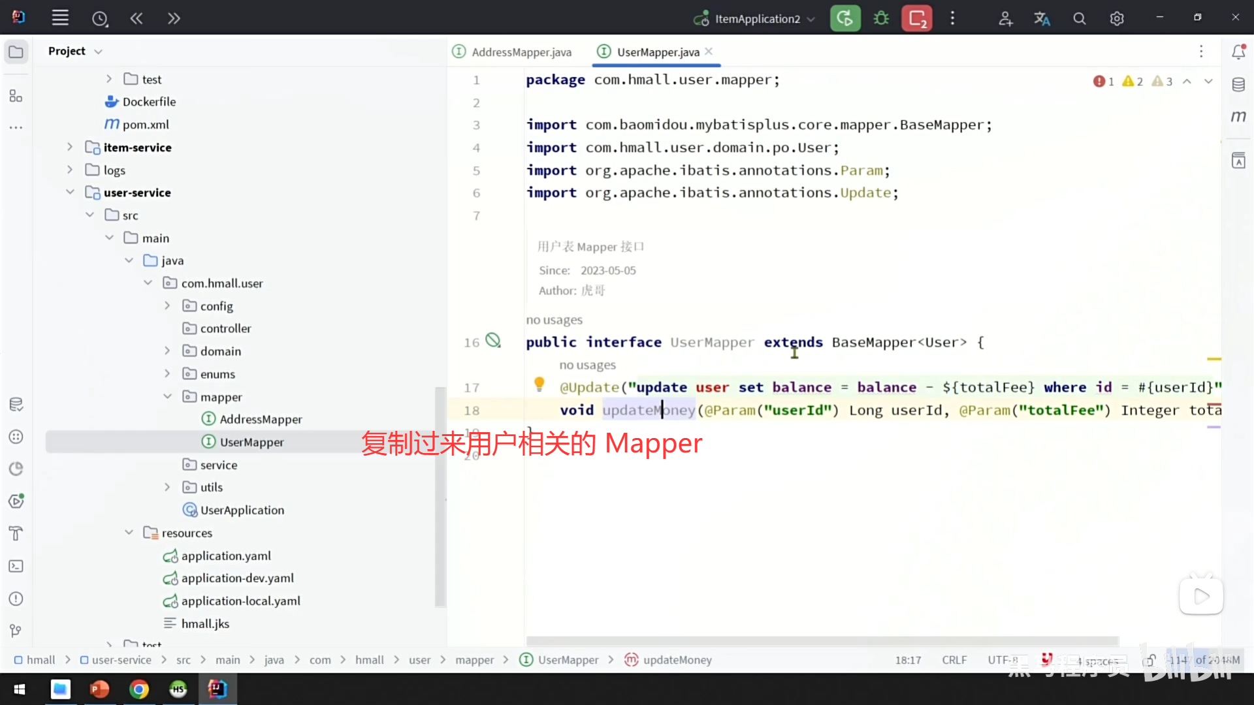The image size is (1254, 705).
Task: Click the yellow intention lightbulb at line 17
Action: pos(539,384)
